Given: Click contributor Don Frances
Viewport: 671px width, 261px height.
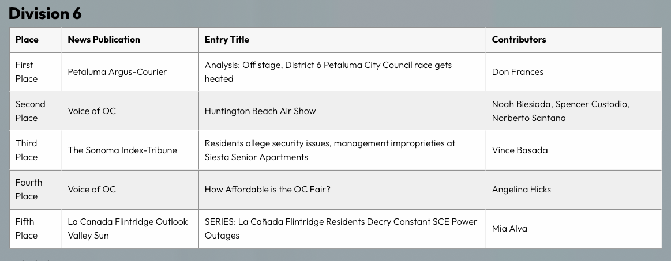Looking at the screenshot, I should [518, 72].
